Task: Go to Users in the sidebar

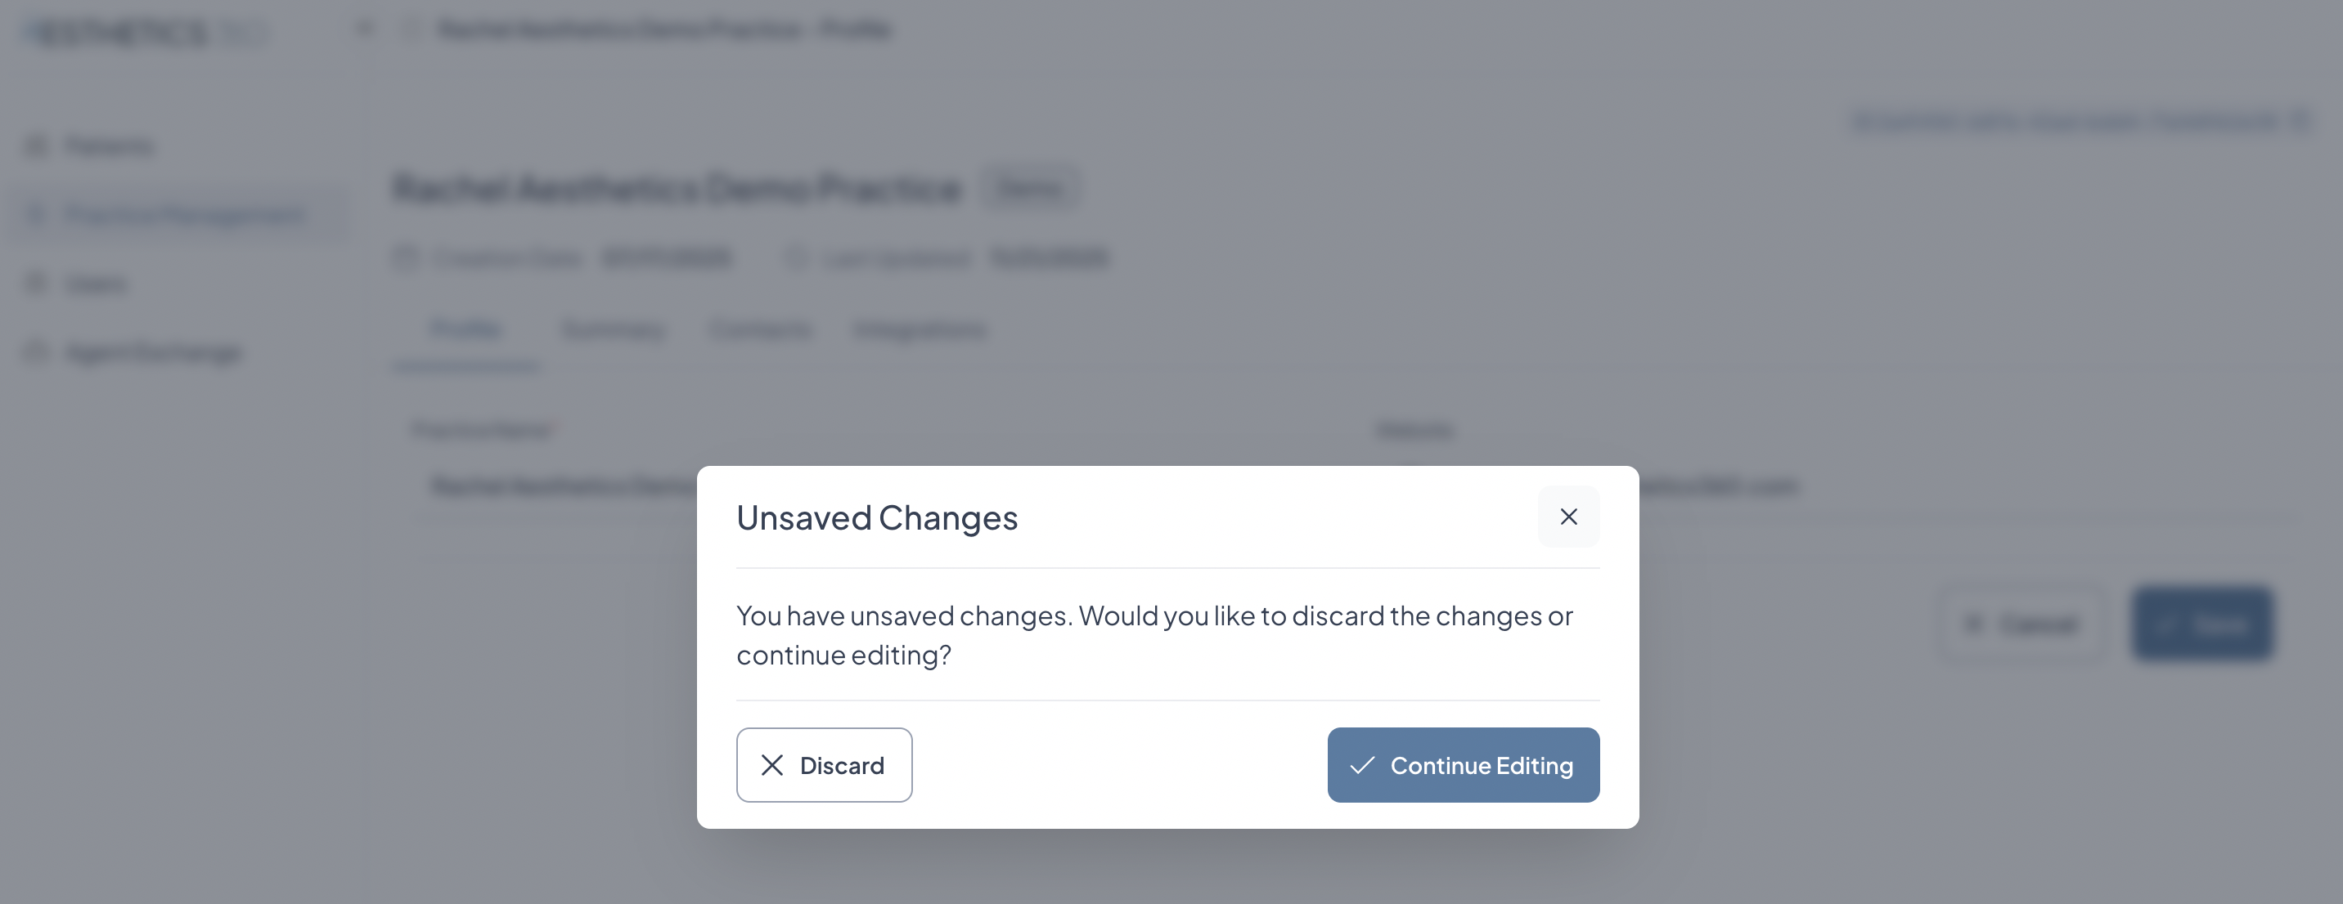Action: 96,284
